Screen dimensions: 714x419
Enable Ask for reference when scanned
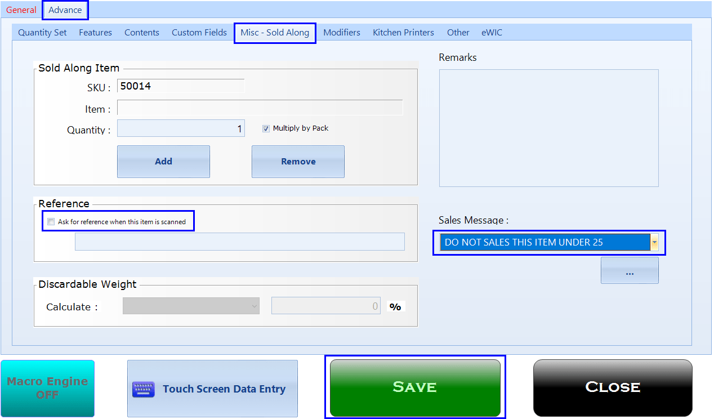(x=51, y=221)
